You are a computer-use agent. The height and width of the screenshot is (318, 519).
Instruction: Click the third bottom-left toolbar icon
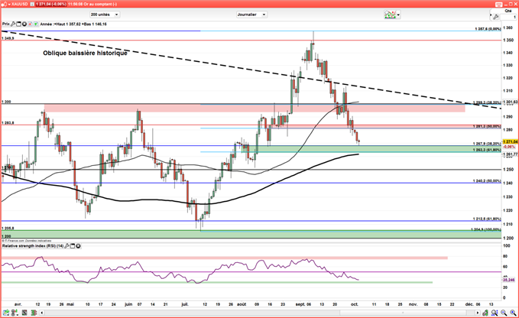[24, 313]
